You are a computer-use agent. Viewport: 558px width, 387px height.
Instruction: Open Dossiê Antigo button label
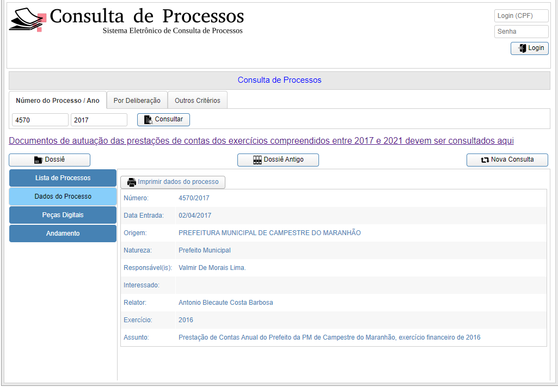[284, 159]
